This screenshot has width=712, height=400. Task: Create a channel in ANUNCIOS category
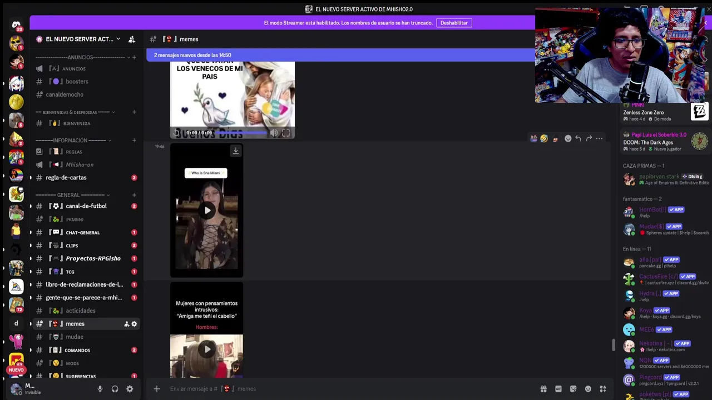[x=134, y=57]
